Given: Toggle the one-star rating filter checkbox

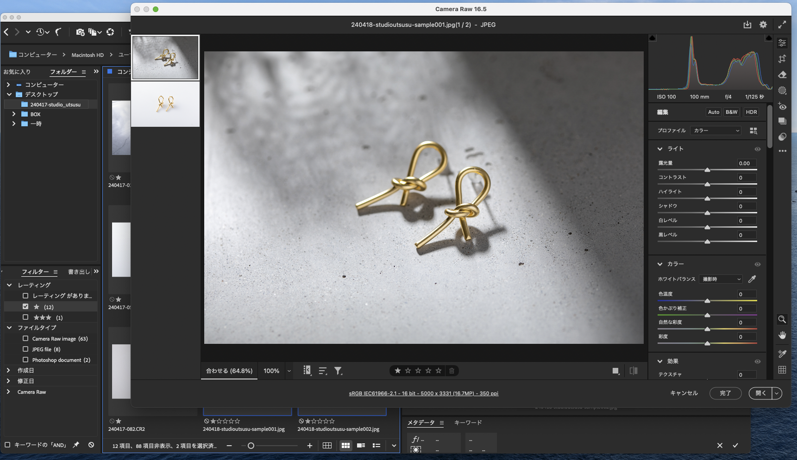Looking at the screenshot, I should tap(25, 306).
